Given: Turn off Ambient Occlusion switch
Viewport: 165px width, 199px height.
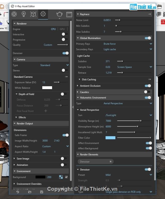Looking at the screenshot, I should click(148, 86).
